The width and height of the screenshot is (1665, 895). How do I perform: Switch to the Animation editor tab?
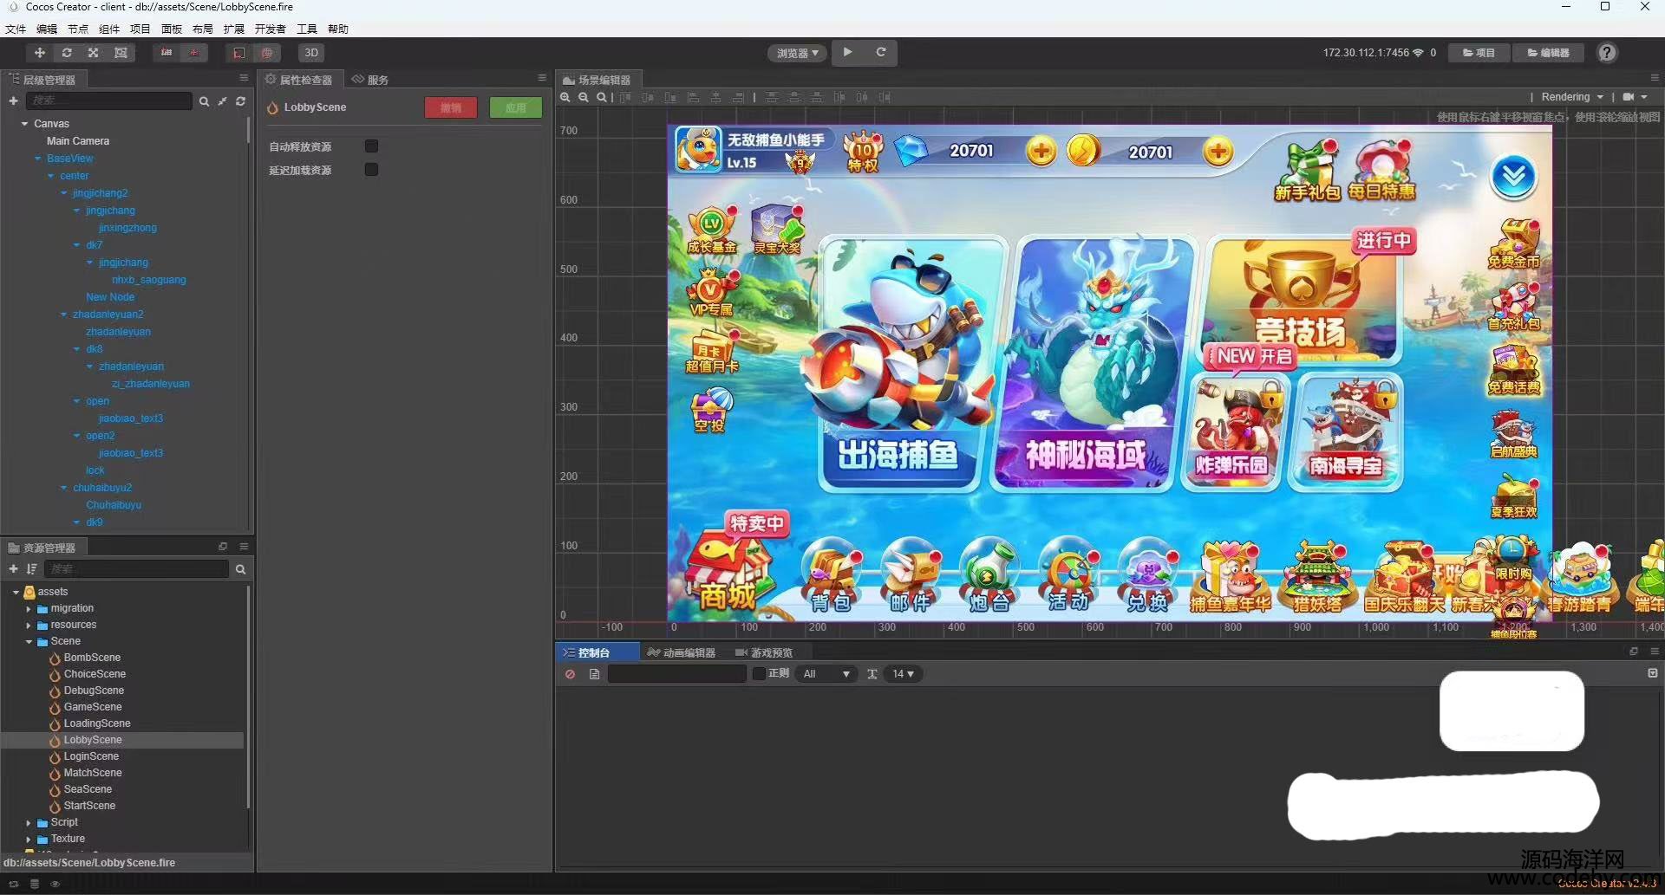point(682,652)
